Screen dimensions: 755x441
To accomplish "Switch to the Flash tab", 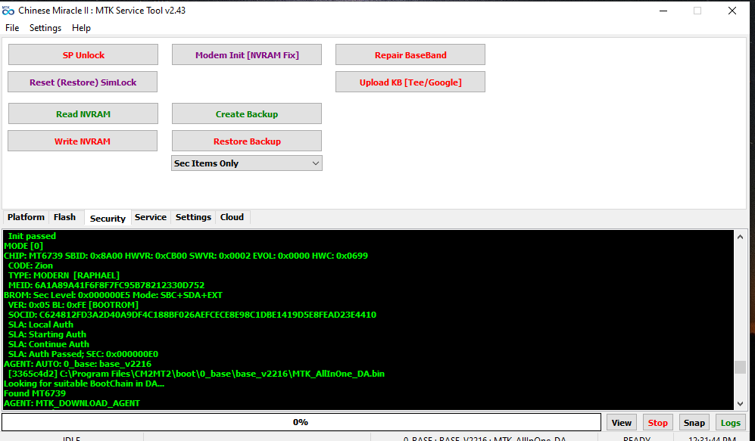I will click(64, 217).
